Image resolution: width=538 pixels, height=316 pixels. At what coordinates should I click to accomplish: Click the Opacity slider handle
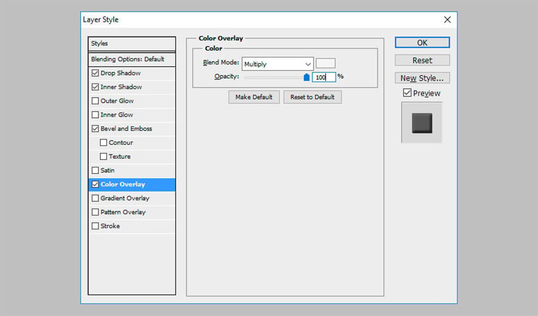307,77
